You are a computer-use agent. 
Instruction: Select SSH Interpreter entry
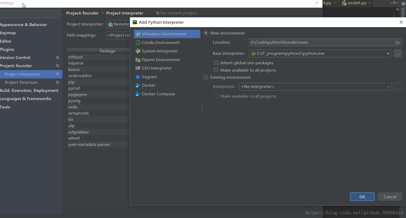[157, 68]
